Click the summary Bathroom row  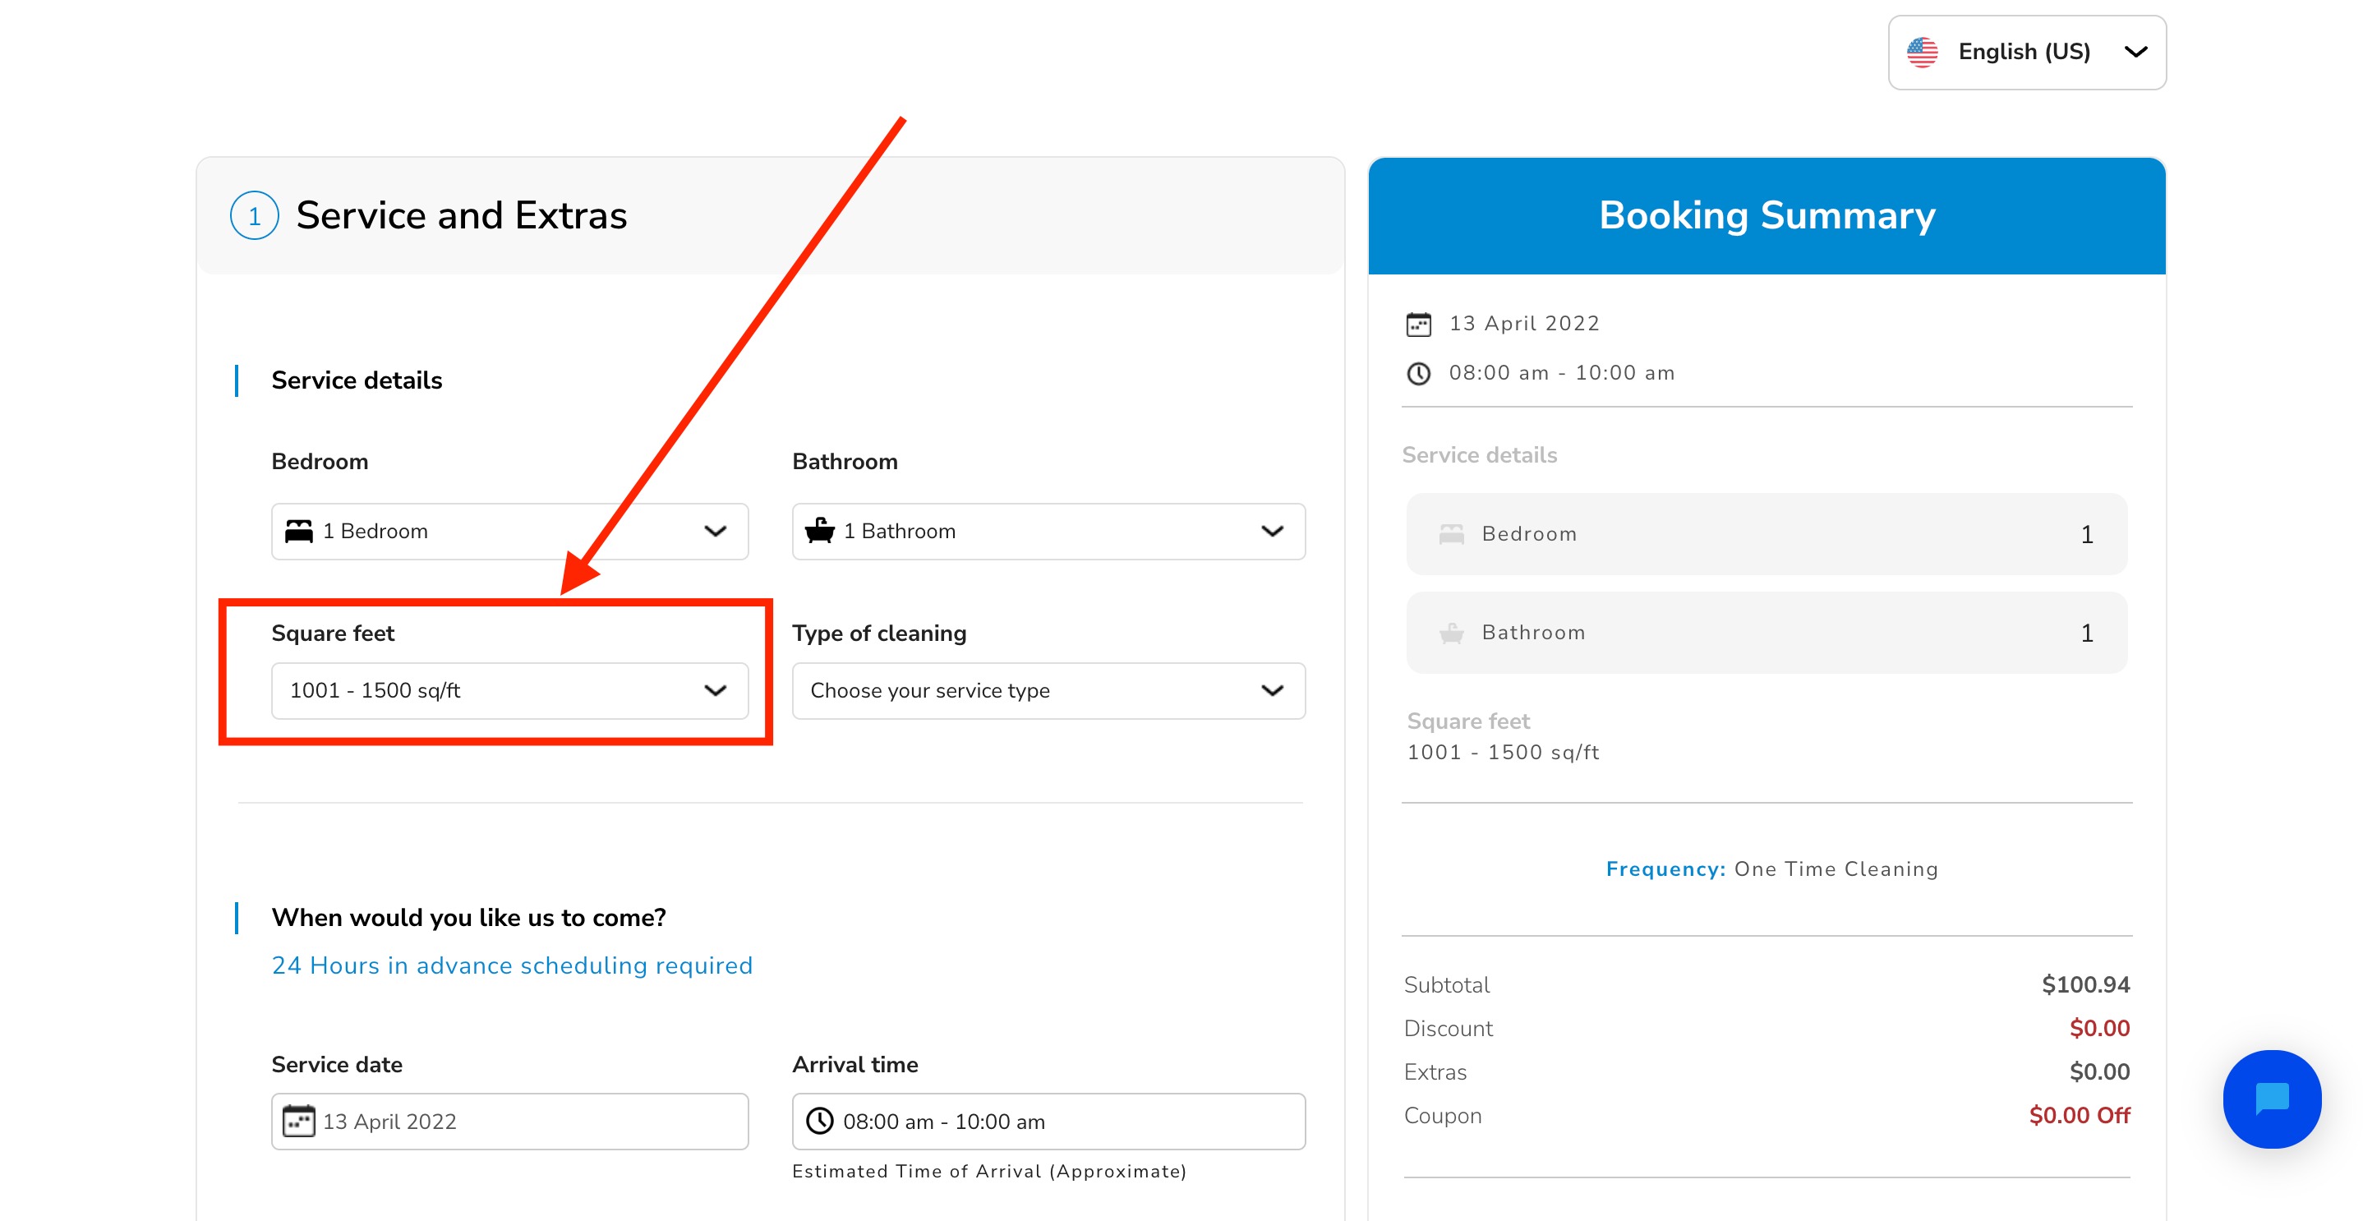tap(1766, 633)
